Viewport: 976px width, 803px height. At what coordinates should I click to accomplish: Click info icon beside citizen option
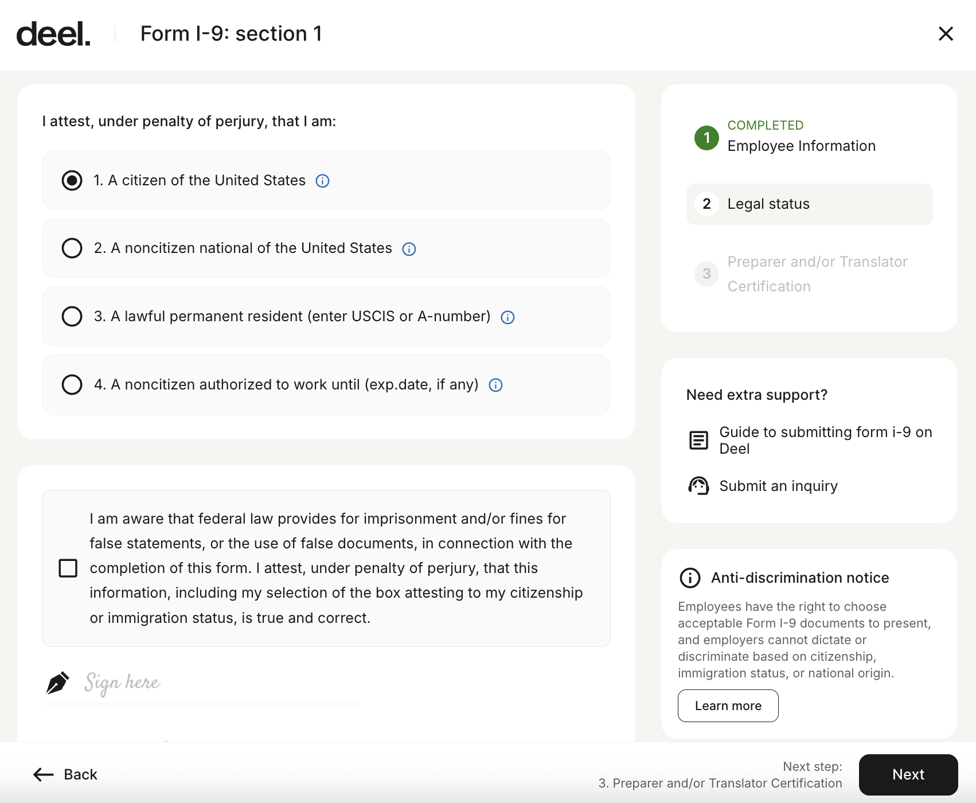323,181
